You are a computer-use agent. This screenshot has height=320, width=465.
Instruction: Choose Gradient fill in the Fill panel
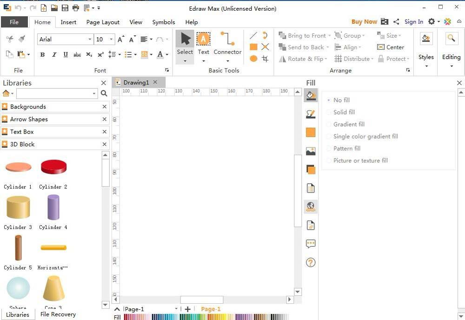coord(348,124)
